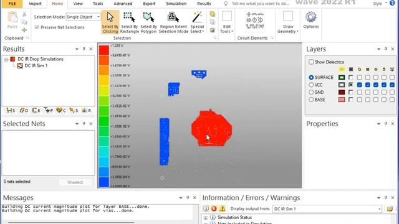Close the Selected Nets panel
Screen dimensions: 399x224
point(91,124)
